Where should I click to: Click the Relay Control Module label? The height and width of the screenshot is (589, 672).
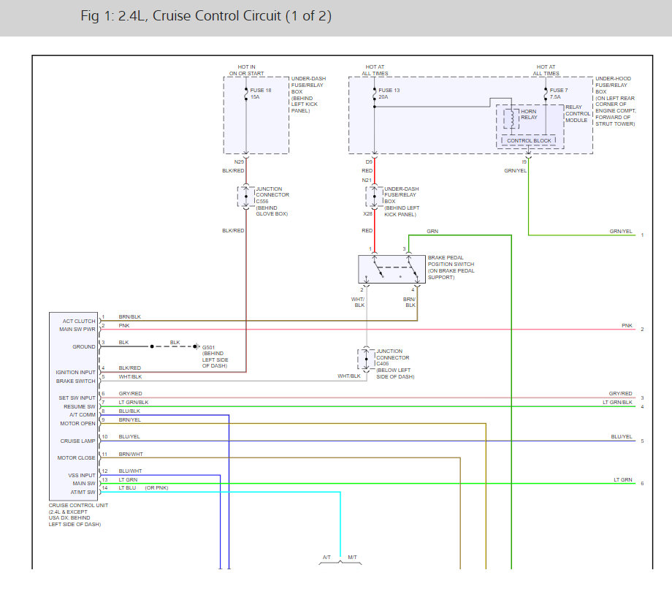tap(577, 113)
